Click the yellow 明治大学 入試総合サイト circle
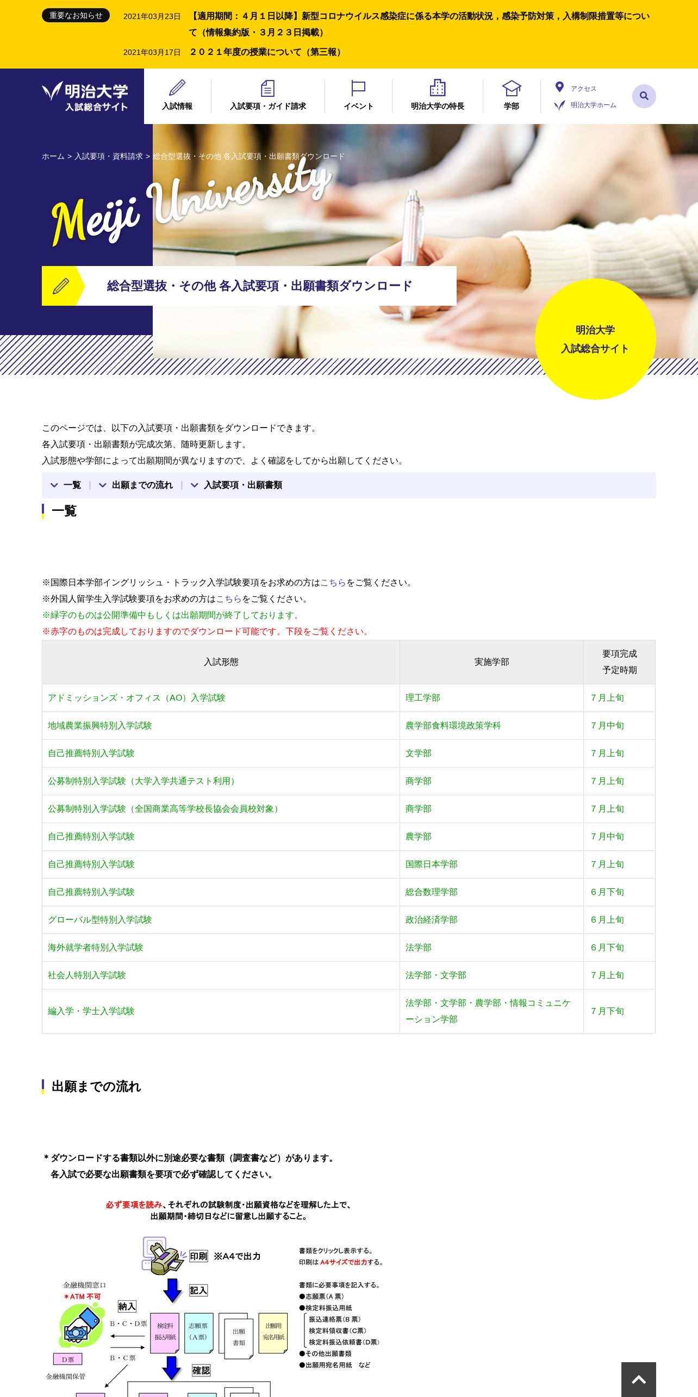The height and width of the screenshot is (1397, 698). tap(595, 339)
